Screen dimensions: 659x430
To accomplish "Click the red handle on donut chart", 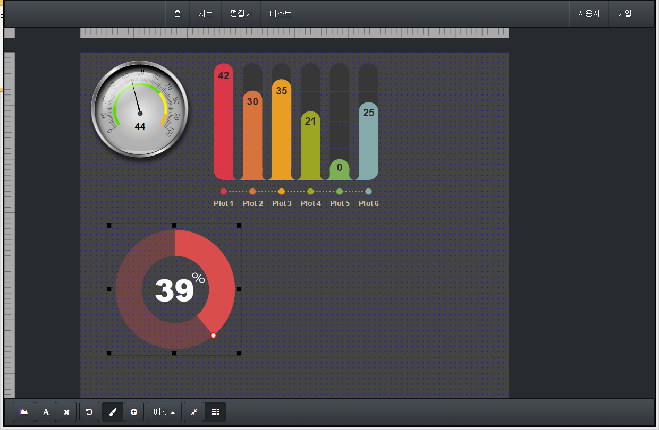I will tap(213, 336).
